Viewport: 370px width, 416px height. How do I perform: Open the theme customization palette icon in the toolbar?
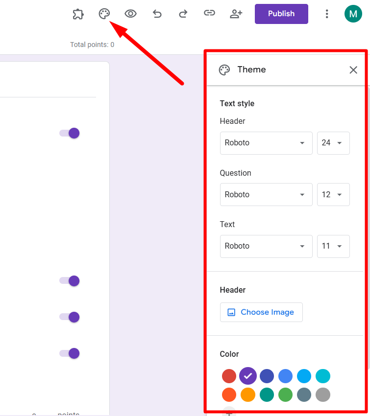point(104,14)
